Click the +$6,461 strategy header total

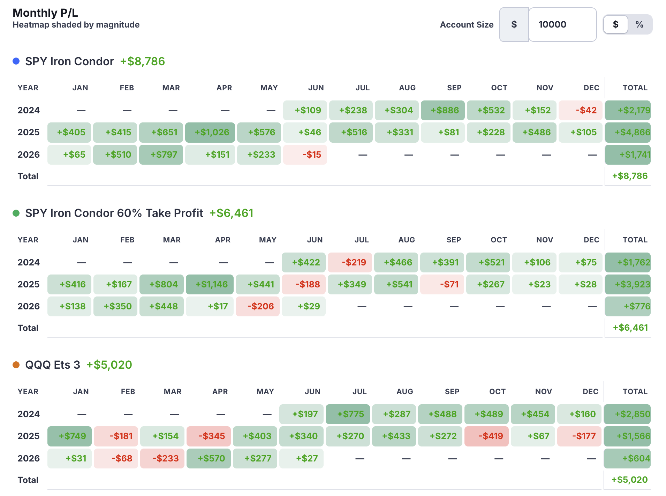click(231, 213)
